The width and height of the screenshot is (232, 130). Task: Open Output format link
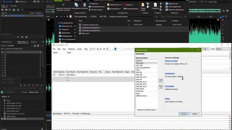tap(171, 61)
